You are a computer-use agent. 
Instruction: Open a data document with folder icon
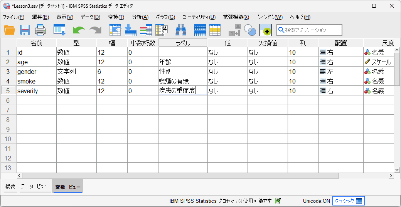click(10, 30)
